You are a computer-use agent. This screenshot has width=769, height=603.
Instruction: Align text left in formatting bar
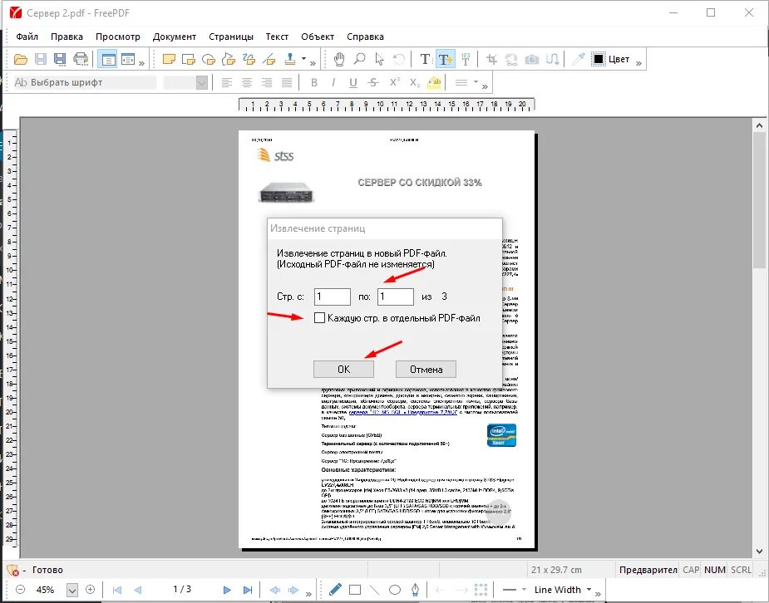pyautogui.click(x=226, y=82)
